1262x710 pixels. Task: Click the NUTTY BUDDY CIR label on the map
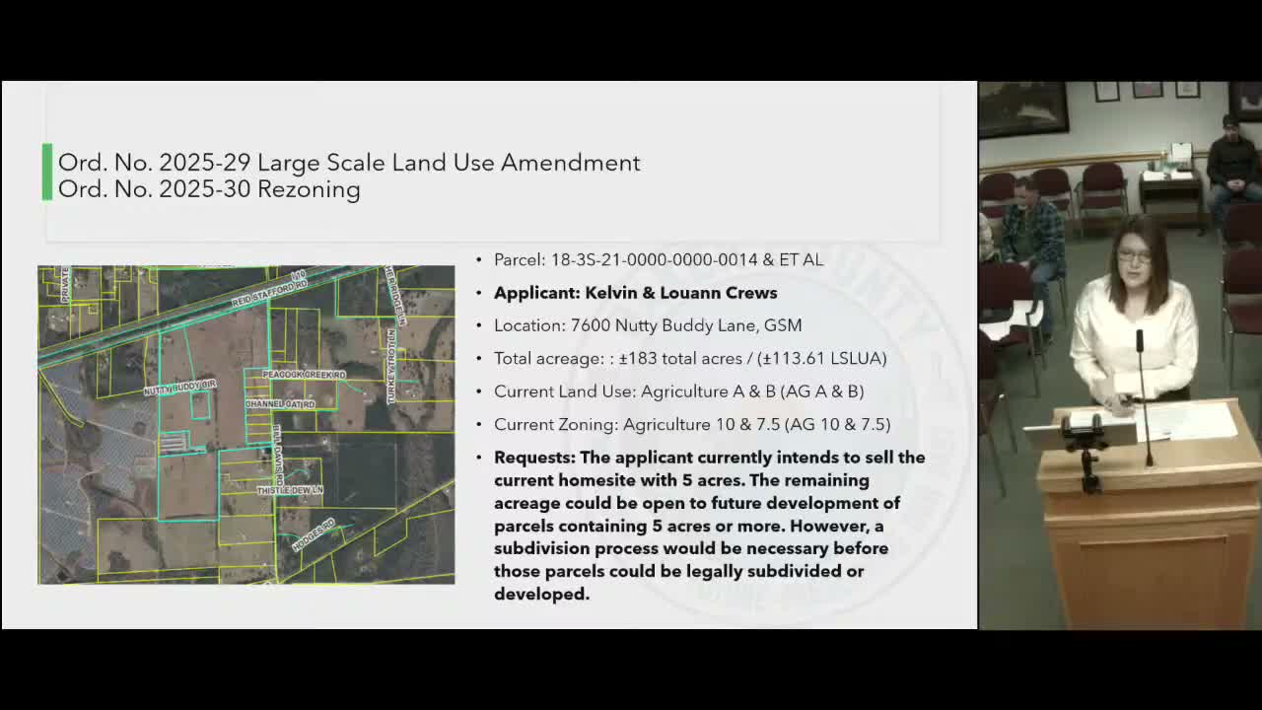point(179,388)
